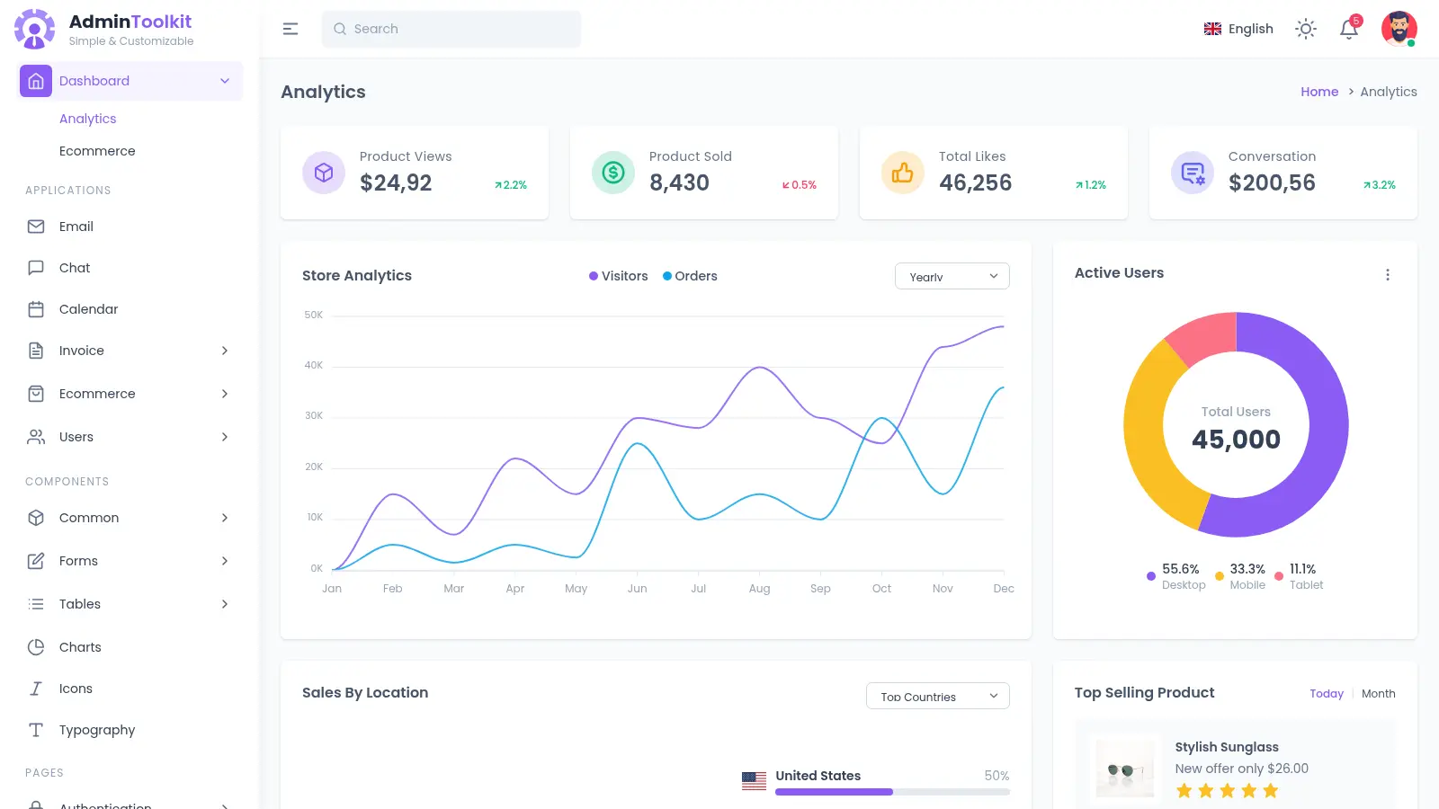Click the Analytics breadcrumb text
The width and height of the screenshot is (1439, 809).
1389,92
